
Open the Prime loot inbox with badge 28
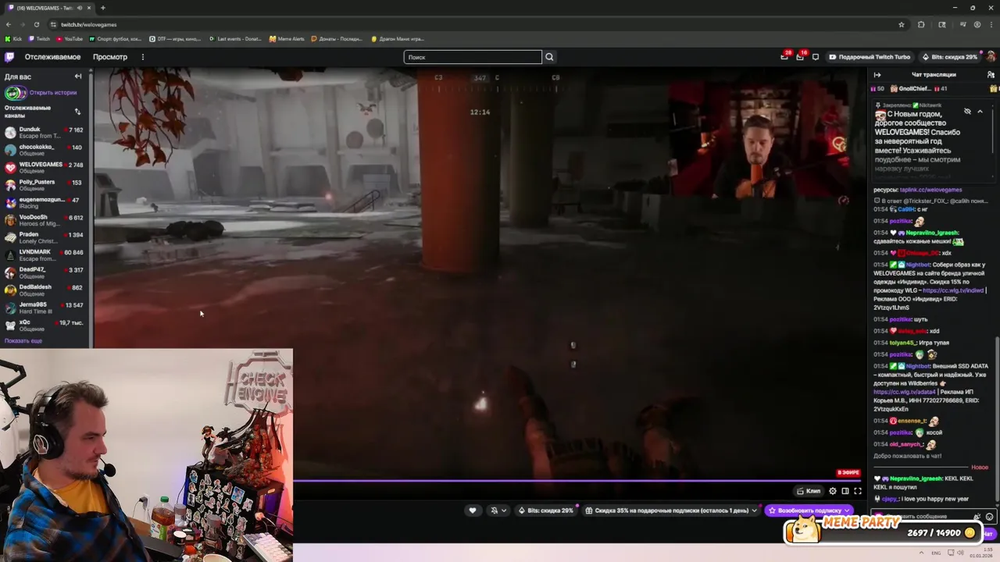coord(784,56)
